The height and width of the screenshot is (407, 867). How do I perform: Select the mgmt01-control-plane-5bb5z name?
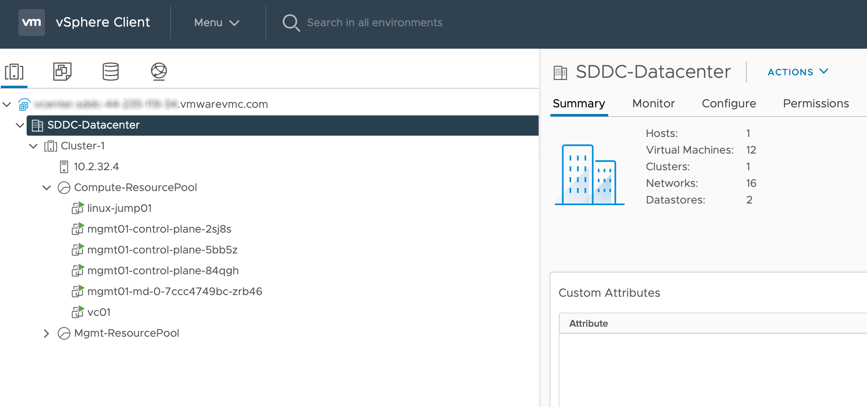162,250
